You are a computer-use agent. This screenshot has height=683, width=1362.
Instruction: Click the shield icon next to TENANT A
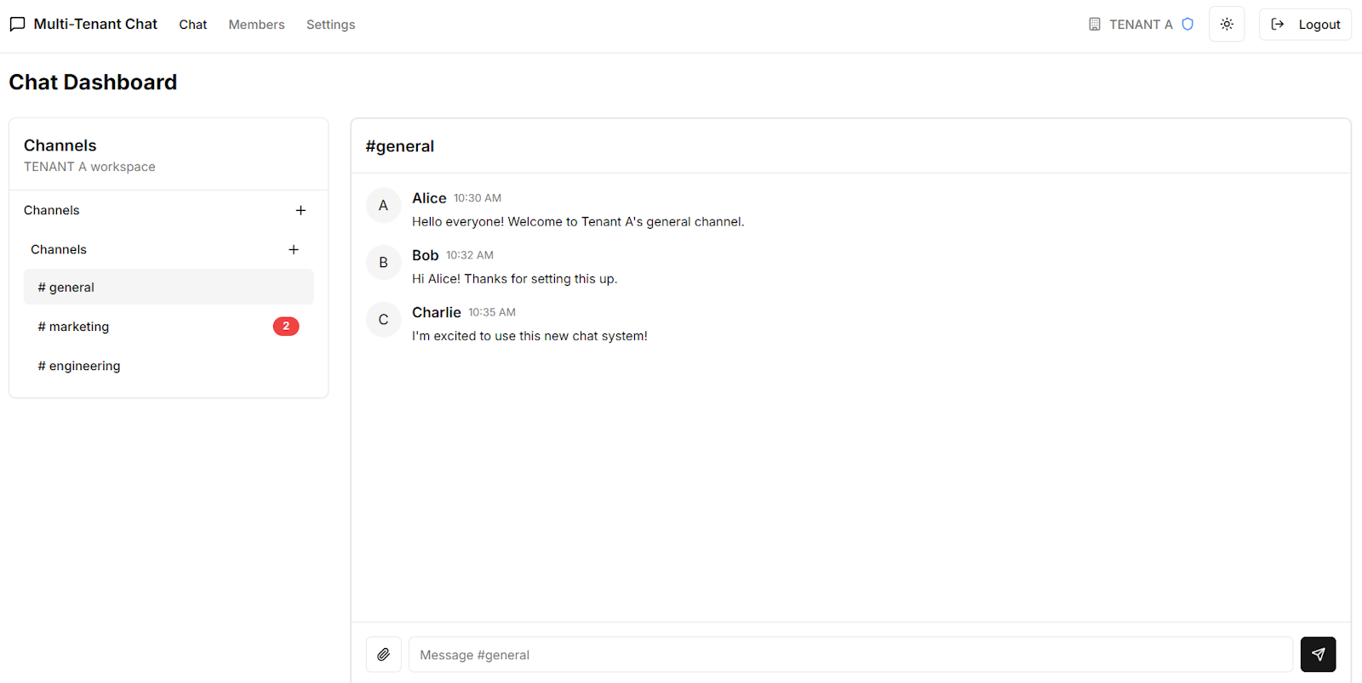click(1188, 24)
